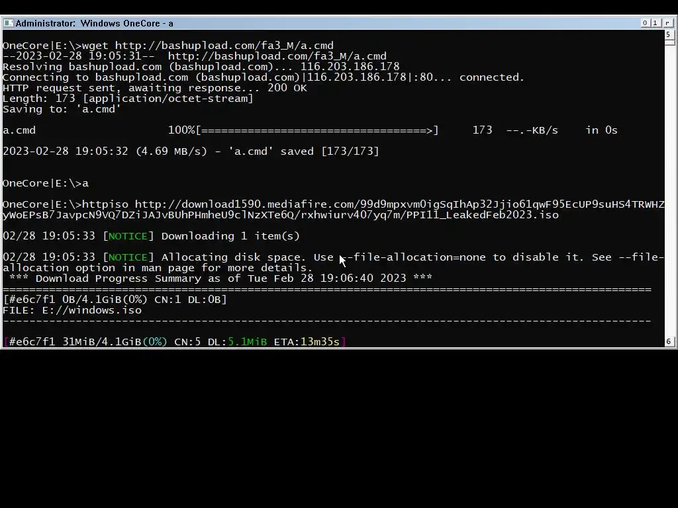The height and width of the screenshot is (508, 678).
Task: Click the vertical scrollbar thumb
Action: (669, 42)
